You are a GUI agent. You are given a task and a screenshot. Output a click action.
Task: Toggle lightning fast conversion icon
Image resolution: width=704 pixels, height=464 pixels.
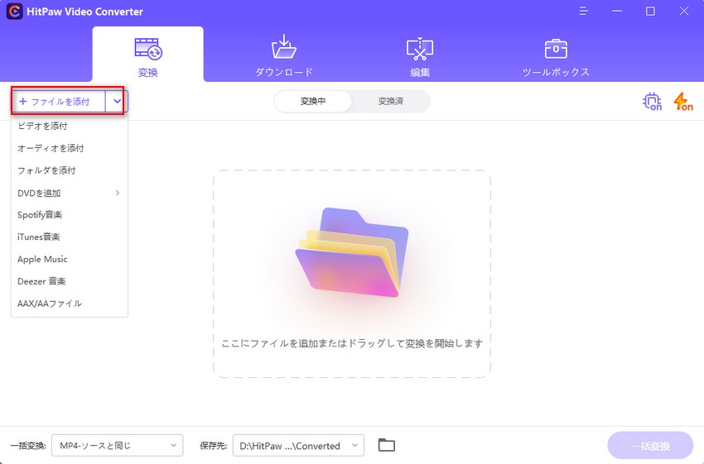click(683, 101)
